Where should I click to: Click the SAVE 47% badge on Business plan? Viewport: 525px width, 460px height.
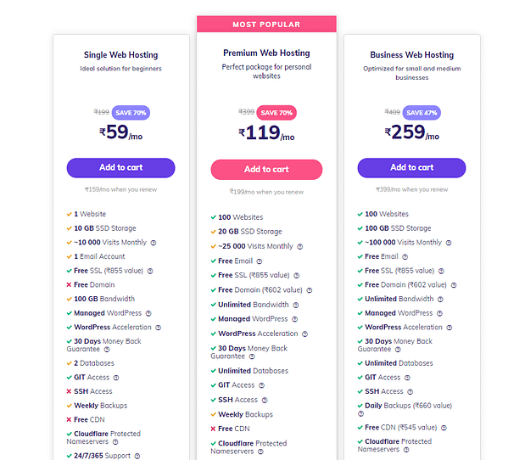tap(422, 113)
